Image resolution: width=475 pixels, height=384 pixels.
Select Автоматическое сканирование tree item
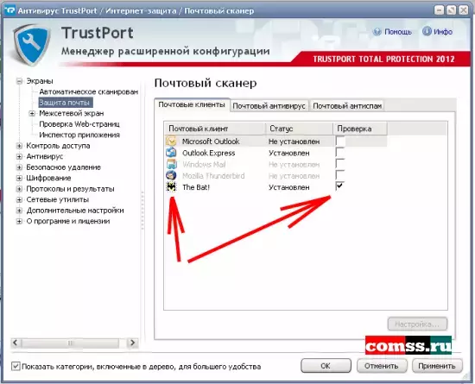pyautogui.click(x=89, y=91)
